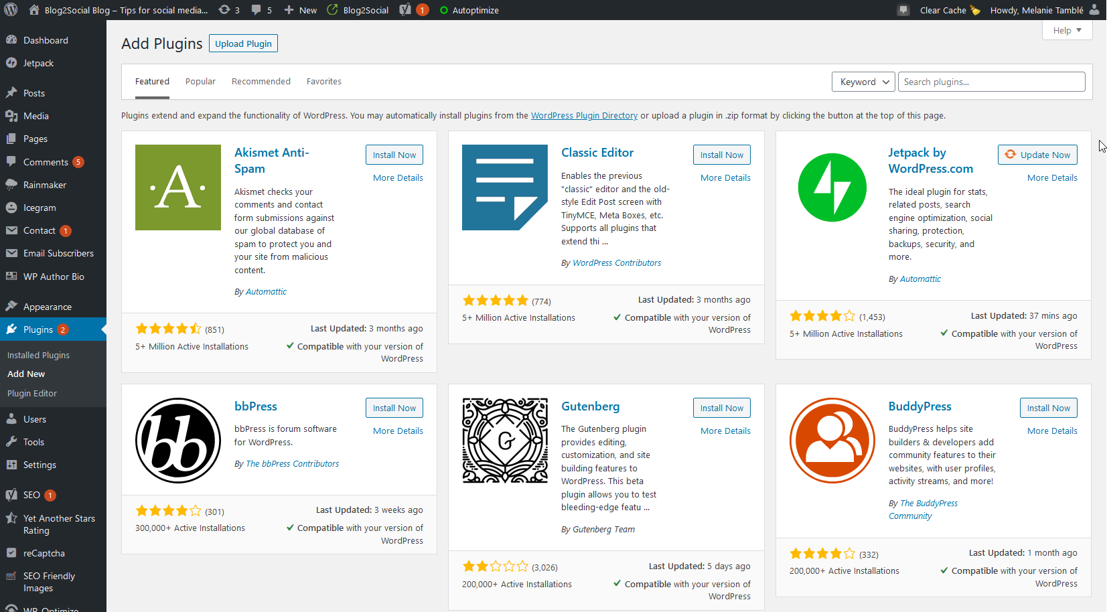Expand the Help dropdown tab

[x=1067, y=30]
